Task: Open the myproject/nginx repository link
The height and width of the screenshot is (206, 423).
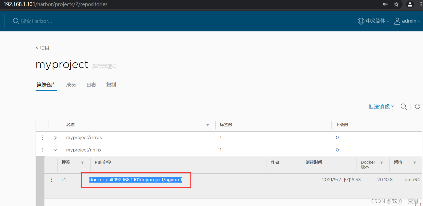Action: click(x=84, y=150)
